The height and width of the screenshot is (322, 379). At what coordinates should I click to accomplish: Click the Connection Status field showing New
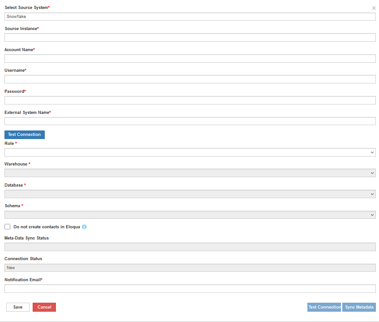coord(190,268)
